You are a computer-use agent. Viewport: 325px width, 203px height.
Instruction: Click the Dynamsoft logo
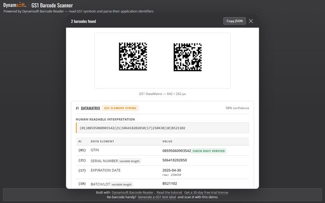coord(15,5)
